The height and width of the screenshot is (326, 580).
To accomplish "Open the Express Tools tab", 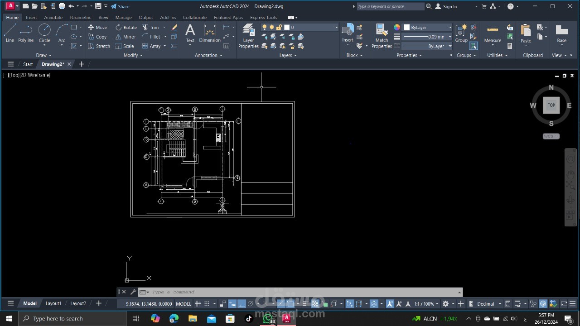I will tap(263, 18).
